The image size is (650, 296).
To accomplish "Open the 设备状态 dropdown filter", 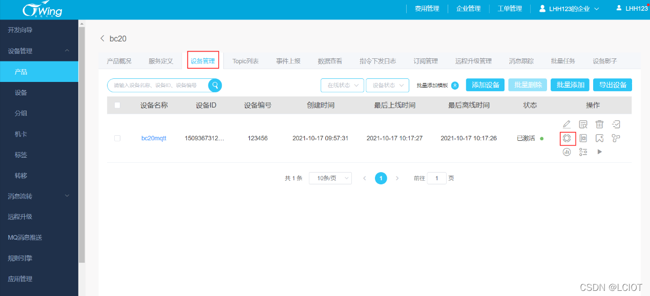I will tap(387, 85).
